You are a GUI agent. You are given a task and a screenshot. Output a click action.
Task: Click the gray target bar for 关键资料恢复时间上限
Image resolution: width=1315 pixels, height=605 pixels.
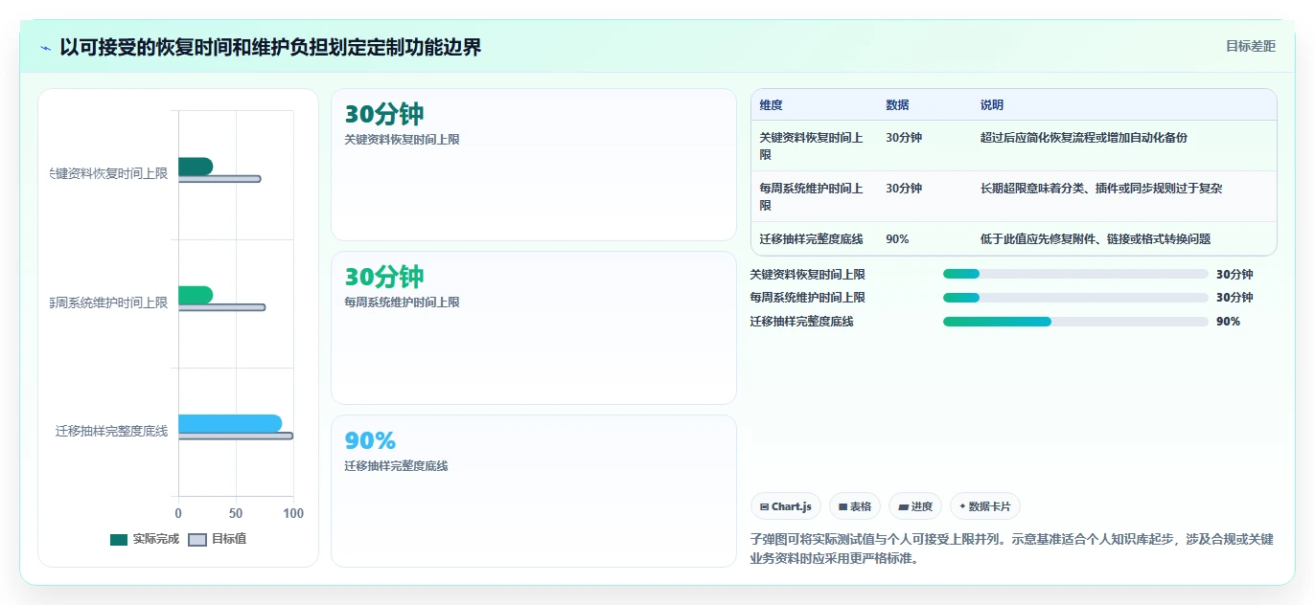click(219, 179)
